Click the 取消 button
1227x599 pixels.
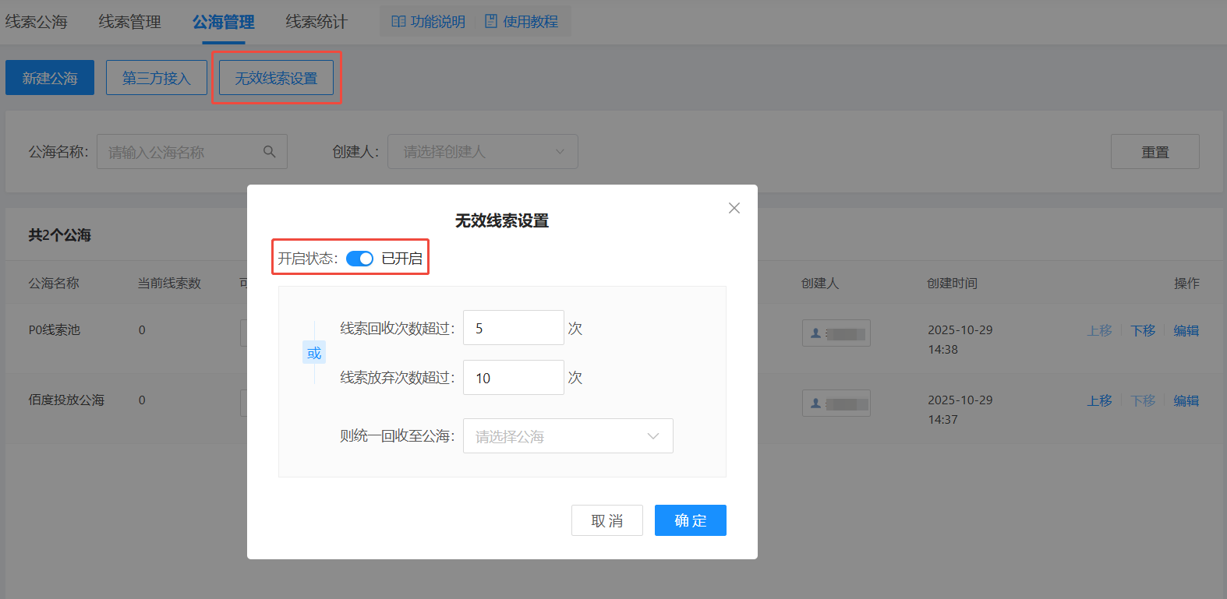click(606, 520)
